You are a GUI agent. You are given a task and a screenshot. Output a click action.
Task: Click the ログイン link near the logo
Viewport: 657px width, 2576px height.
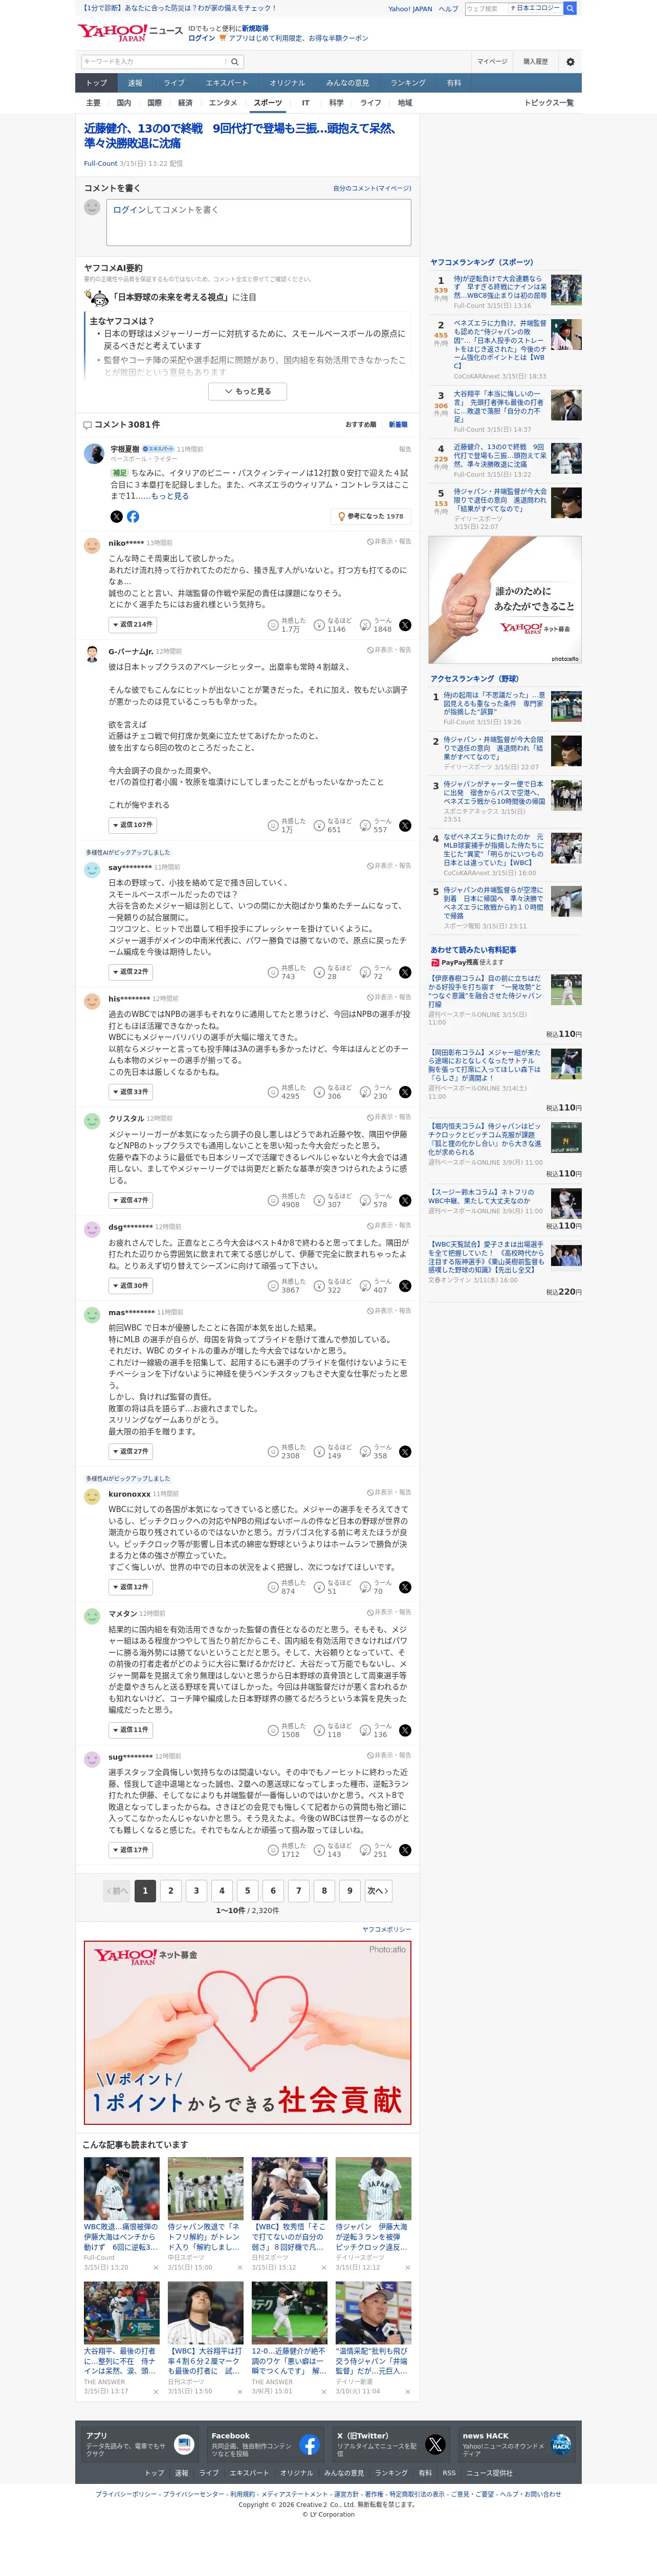pyautogui.click(x=201, y=38)
